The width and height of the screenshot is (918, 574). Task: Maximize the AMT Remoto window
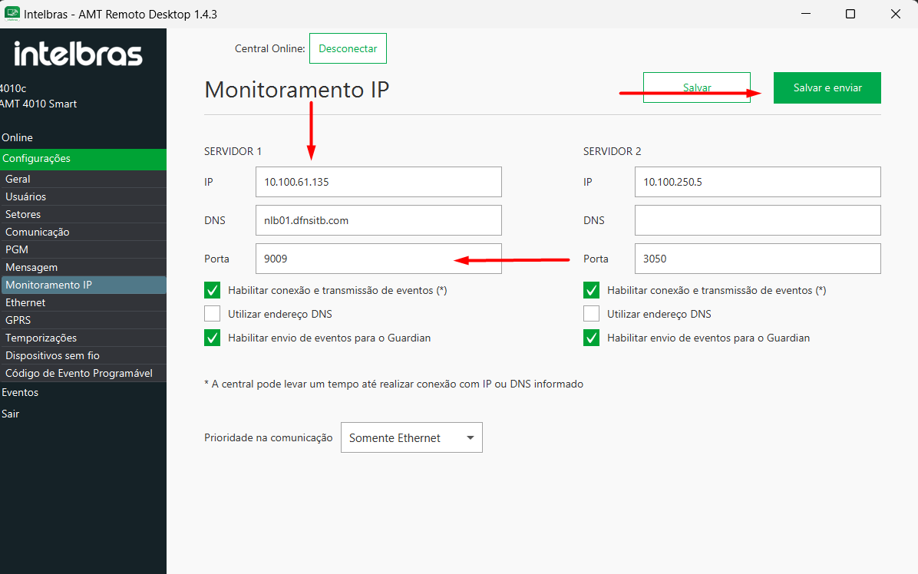click(850, 14)
